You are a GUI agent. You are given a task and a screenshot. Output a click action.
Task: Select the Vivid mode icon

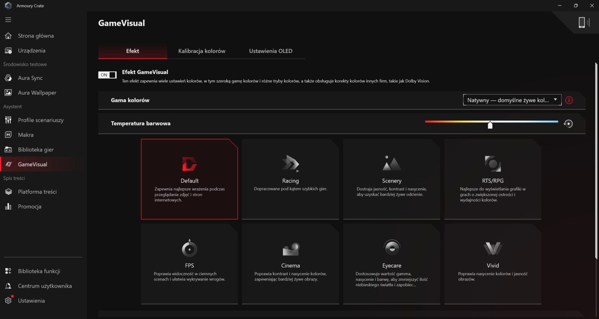coord(493,248)
